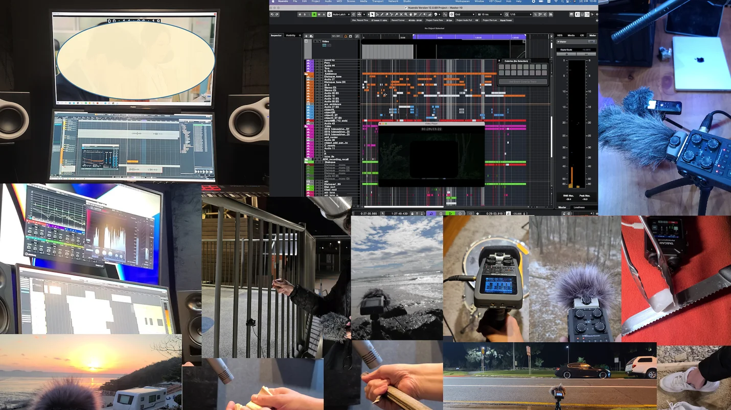Click the purple locator range in the ruler
731x410 pixels.
pos(469,37)
